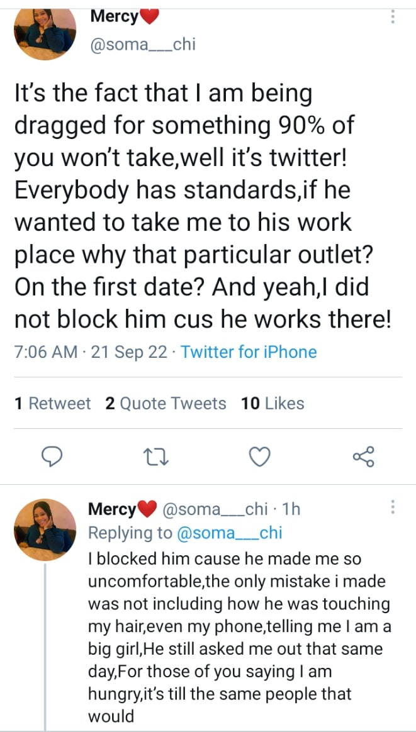Screen dimensions: 416x732
Task: Tap the share icon under the main tweet
Action: click(x=363, y=457)
